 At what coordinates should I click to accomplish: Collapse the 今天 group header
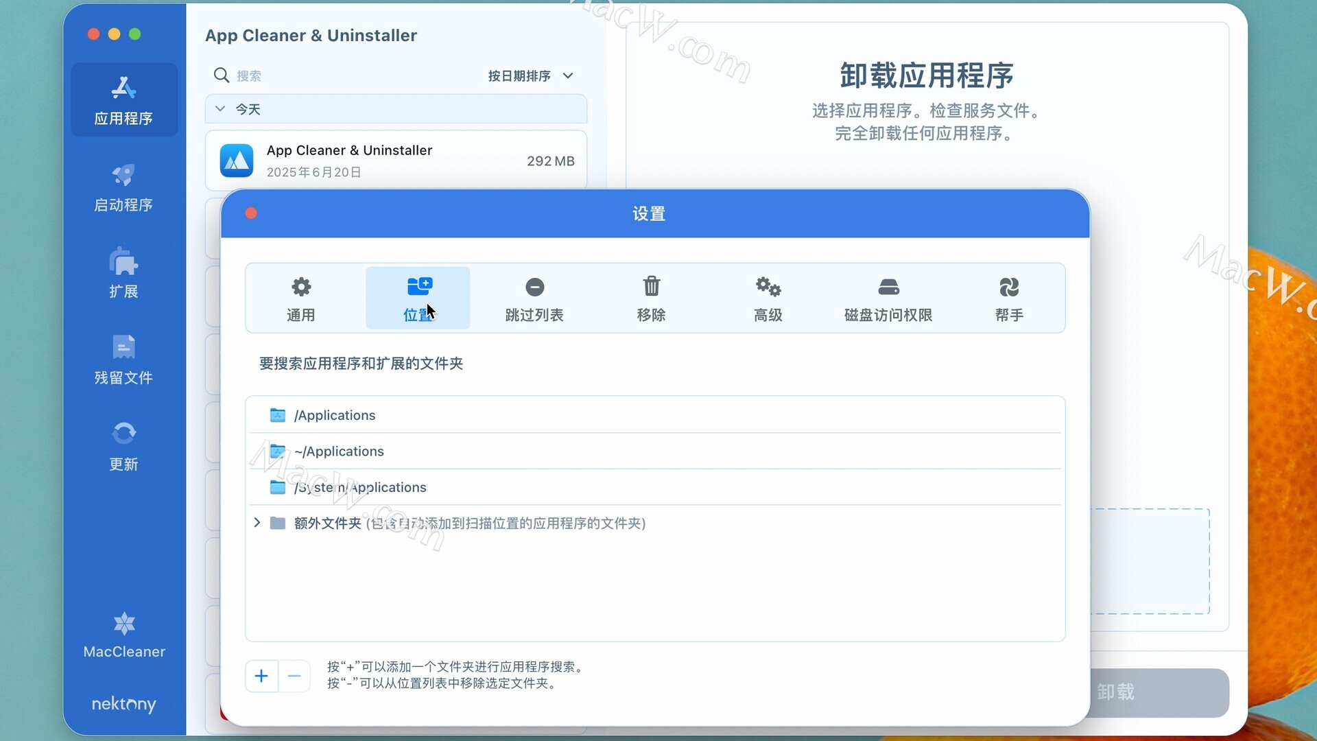[396, 109]
